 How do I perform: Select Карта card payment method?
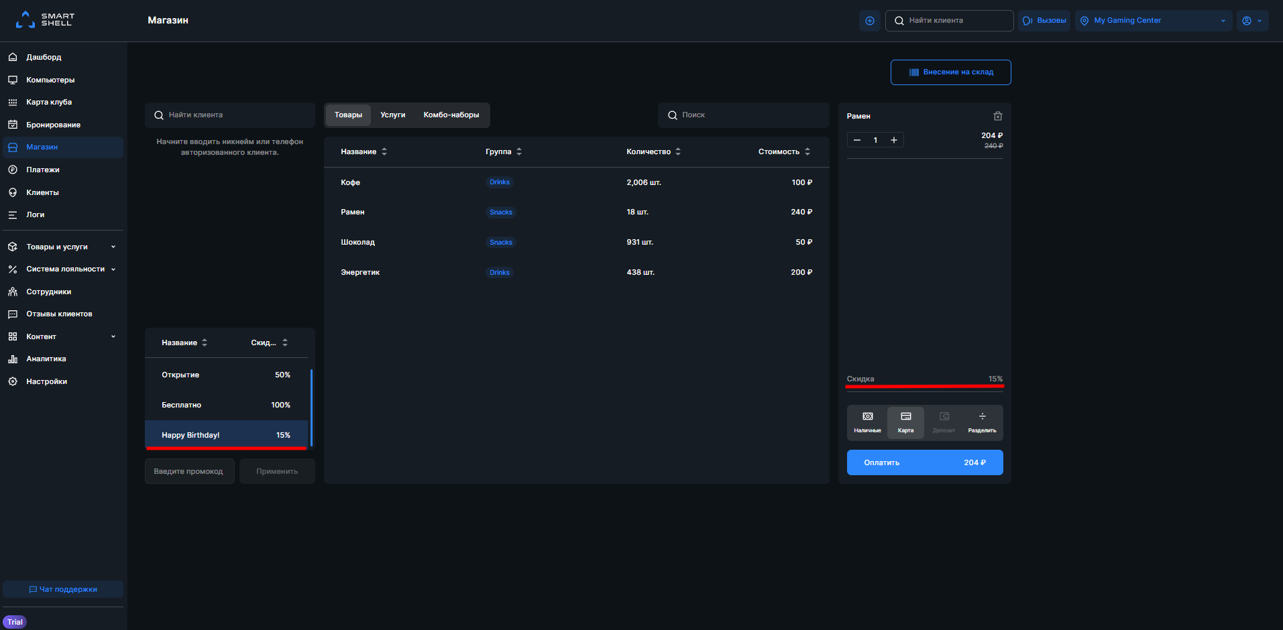pyautogui.click(x=905, y=422)
